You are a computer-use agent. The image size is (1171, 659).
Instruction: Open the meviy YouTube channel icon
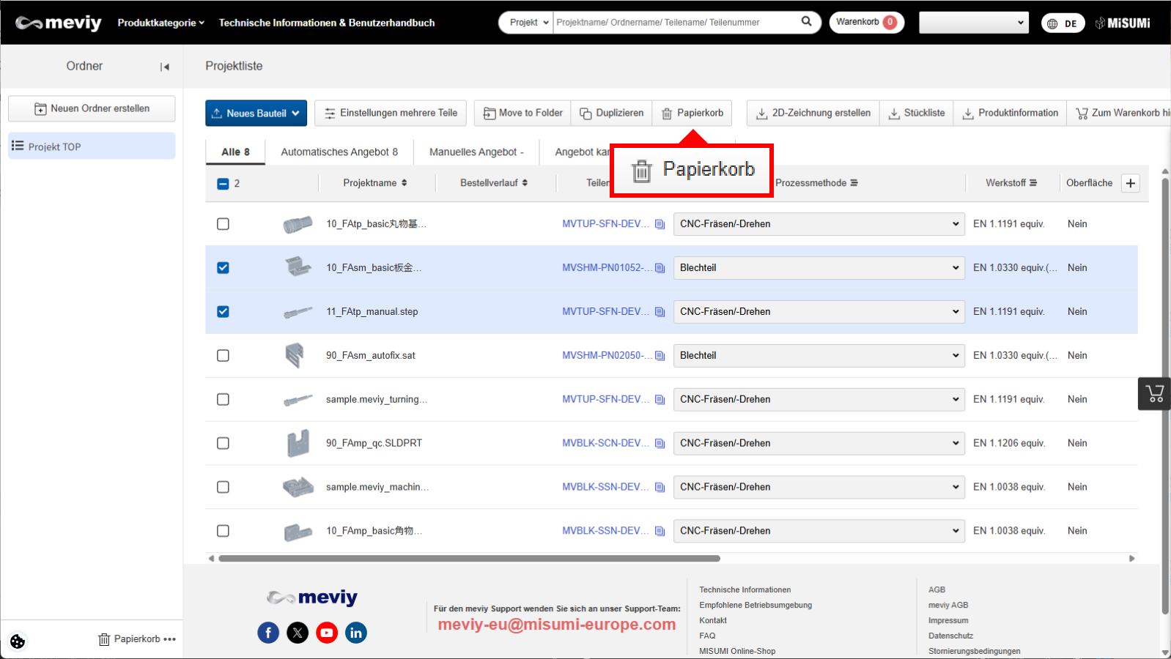pyautogui.click(x=327, y=633)
